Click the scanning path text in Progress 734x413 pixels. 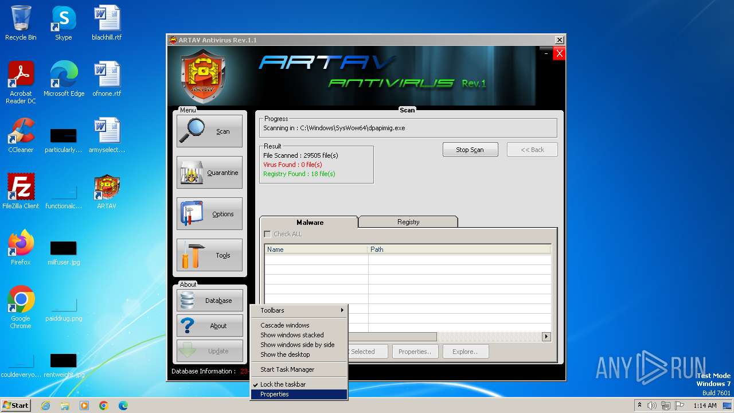point(334,128)
